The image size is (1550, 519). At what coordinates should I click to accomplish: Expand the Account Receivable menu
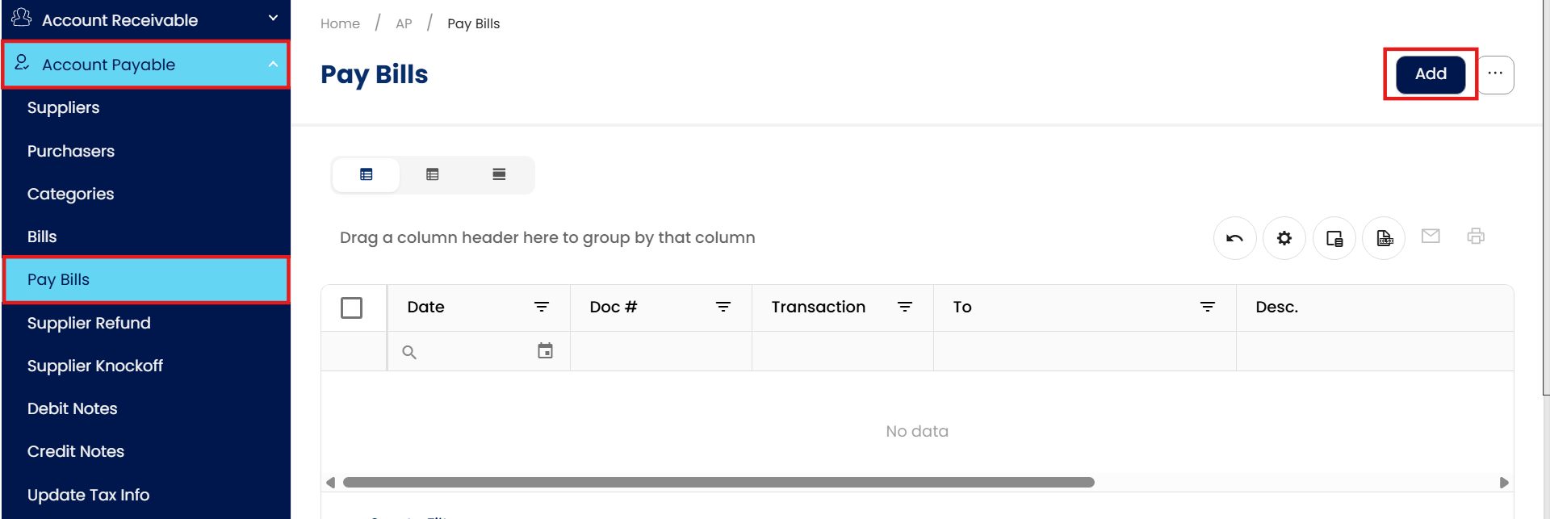(273, 19)
